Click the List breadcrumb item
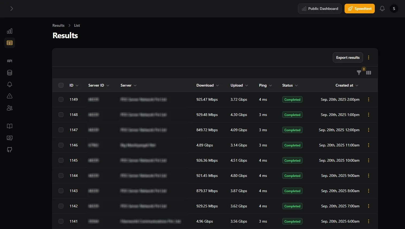Screen dimensions: 405x229 coord(77,25)
